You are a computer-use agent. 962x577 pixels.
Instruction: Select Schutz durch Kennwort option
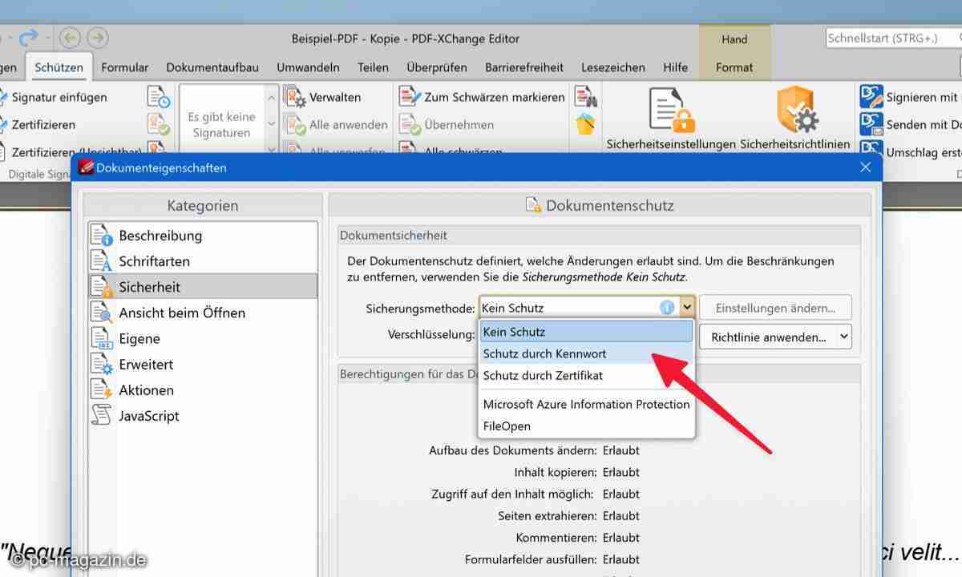pyautogui.click(x=544, y=353)
